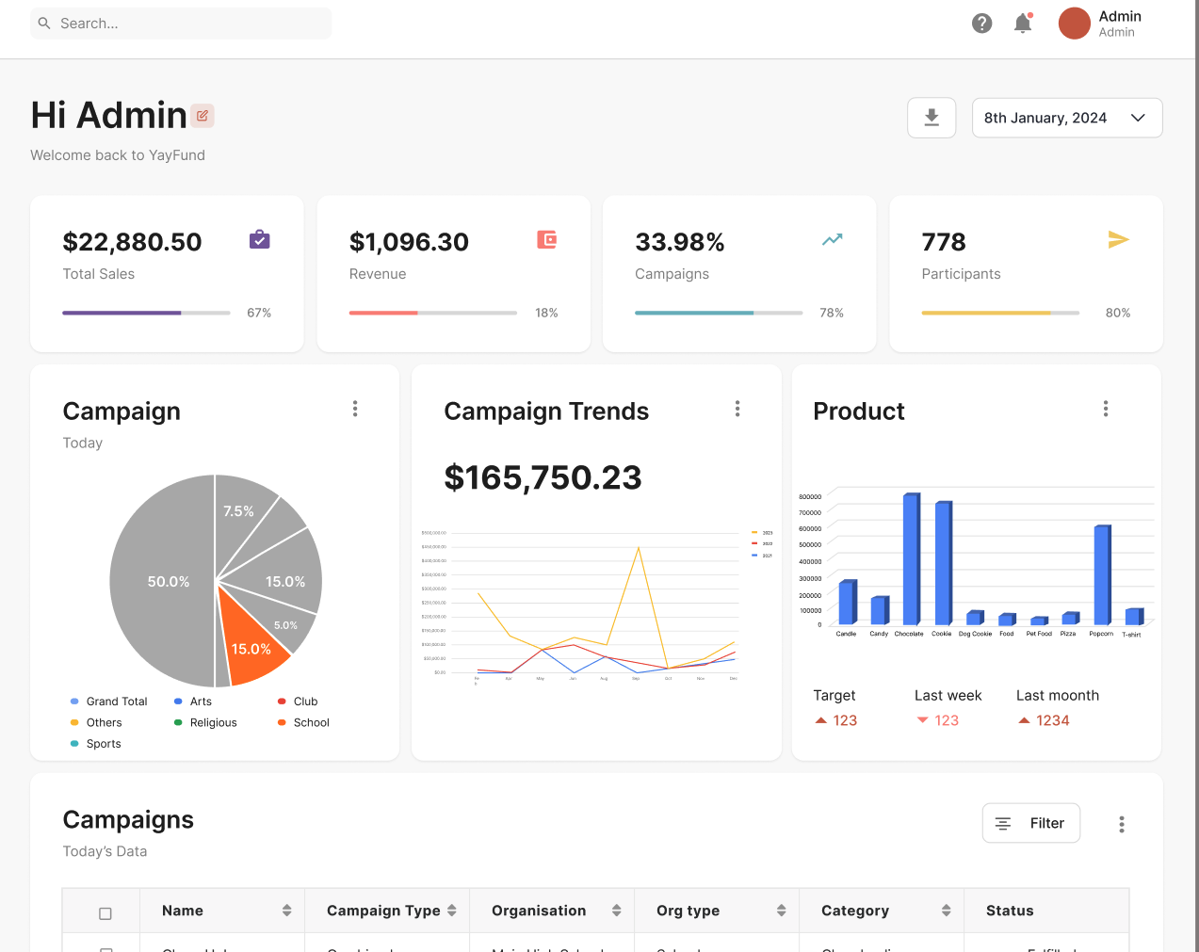This screenshot has height=952, width=1199.
Task: Sort by the Name column
Action: click(286, 911)
